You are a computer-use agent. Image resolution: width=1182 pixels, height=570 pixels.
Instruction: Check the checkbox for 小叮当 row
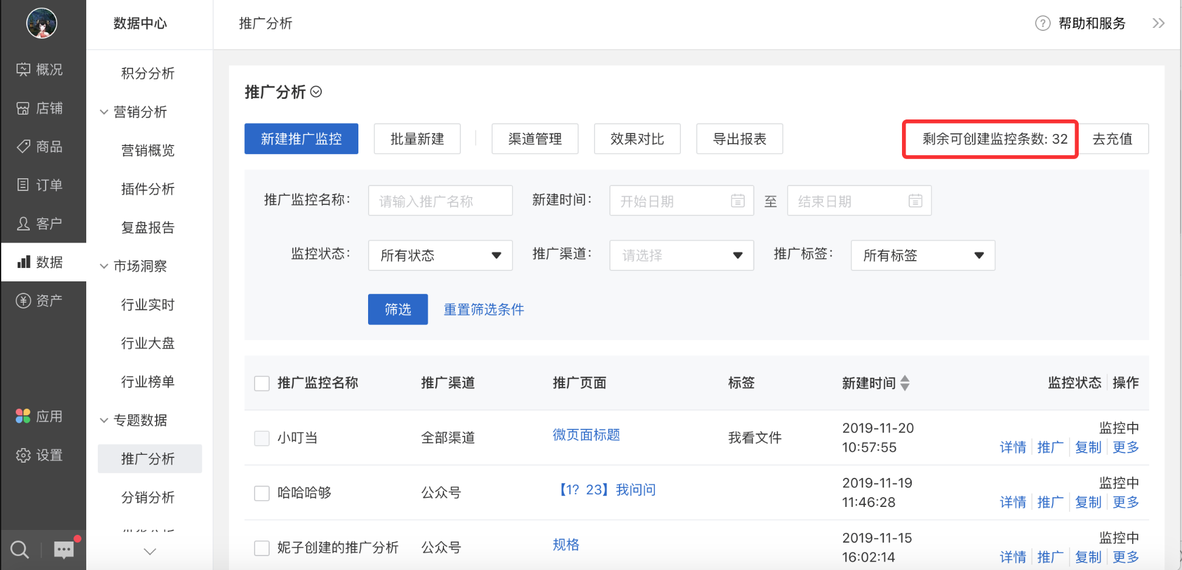click(261, 438)
